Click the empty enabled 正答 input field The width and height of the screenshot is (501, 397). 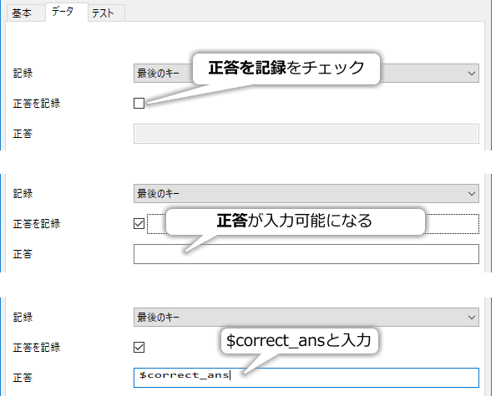[306, 254]
